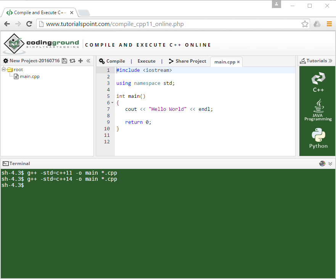
Task: Save the project with the floppy disk icon
Action: click(64, 61)
